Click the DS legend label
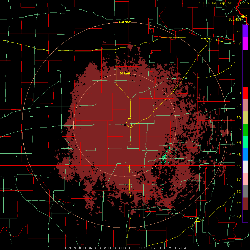This screenshot has width=250, height=250. pos(238,167)
